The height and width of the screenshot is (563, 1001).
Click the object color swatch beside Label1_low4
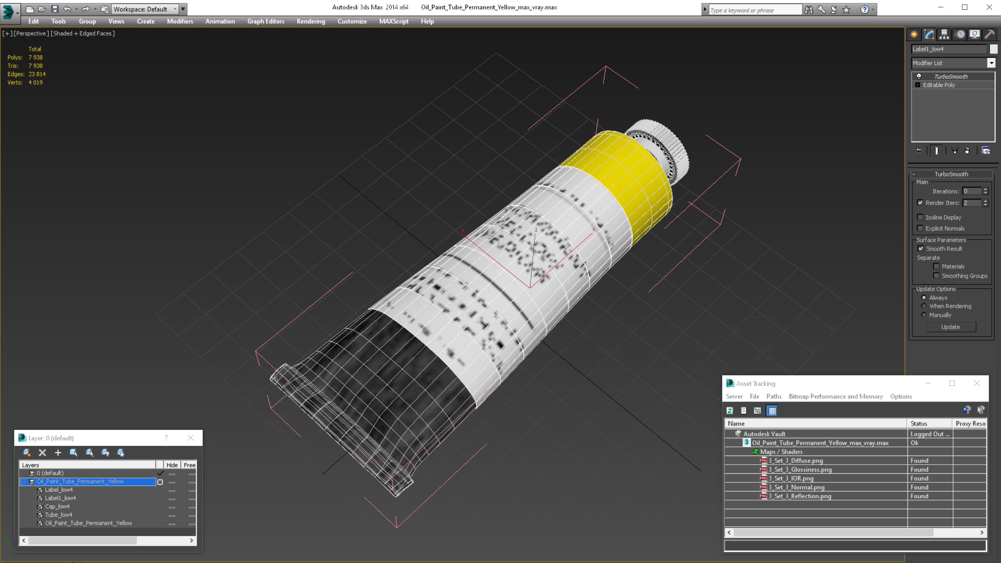[x=994, y=49]
